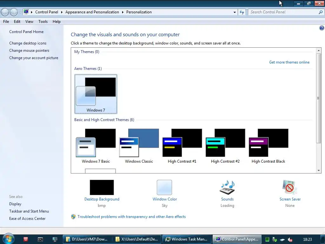Click Appearance and Personalization breadcrumb
This screenshot has height=244, width=325.
92,12
